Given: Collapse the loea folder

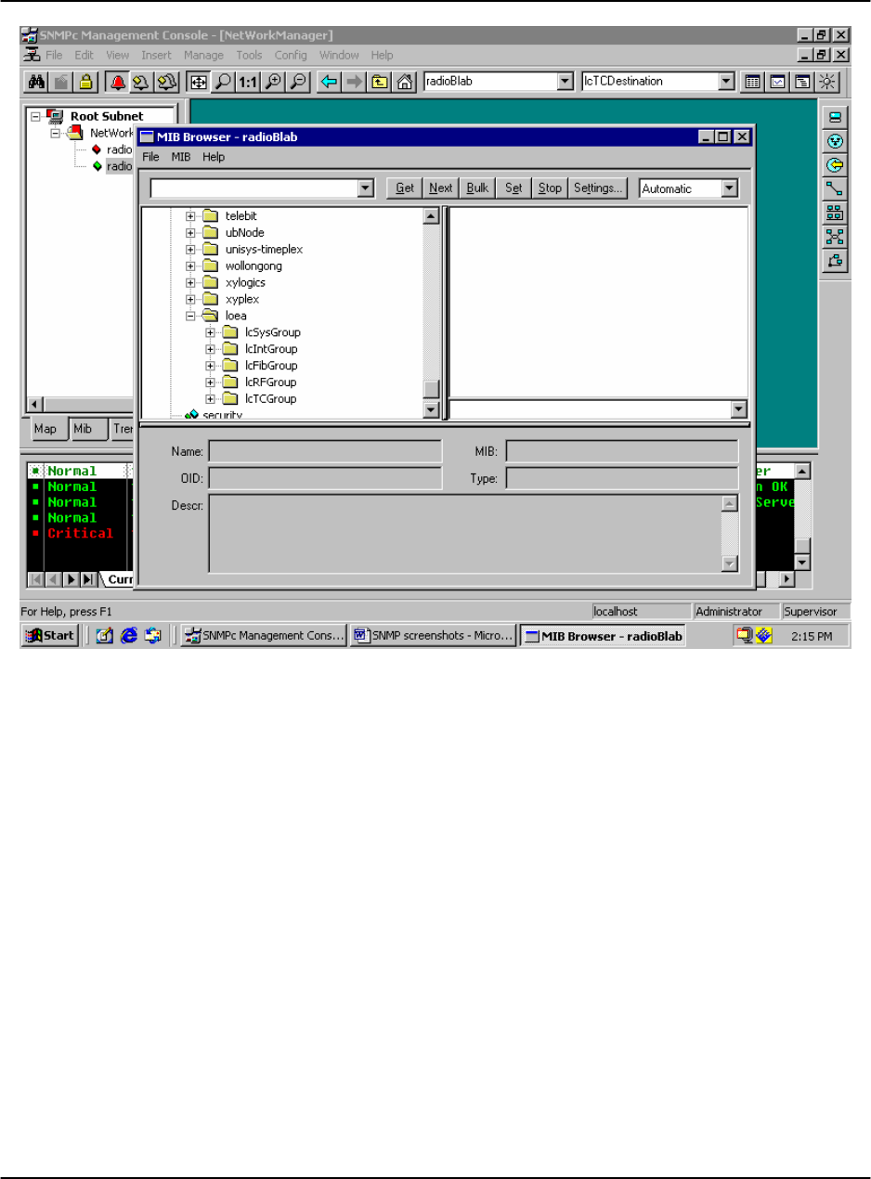Looking at the screenshot, I should (190, 316).
